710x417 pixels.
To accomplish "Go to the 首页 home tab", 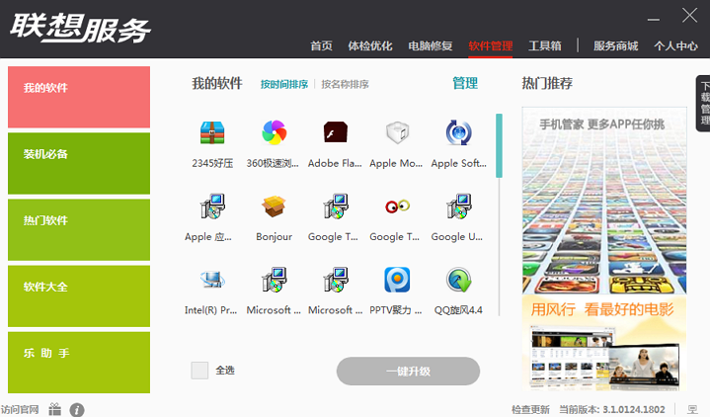I will point(322,45).
